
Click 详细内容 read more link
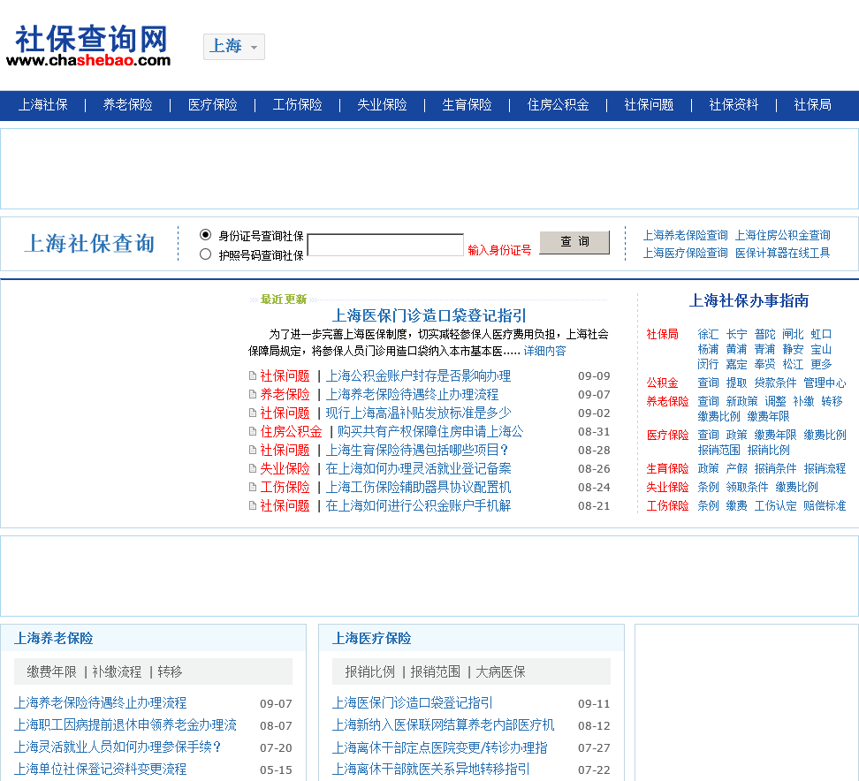tap(544, 351)
